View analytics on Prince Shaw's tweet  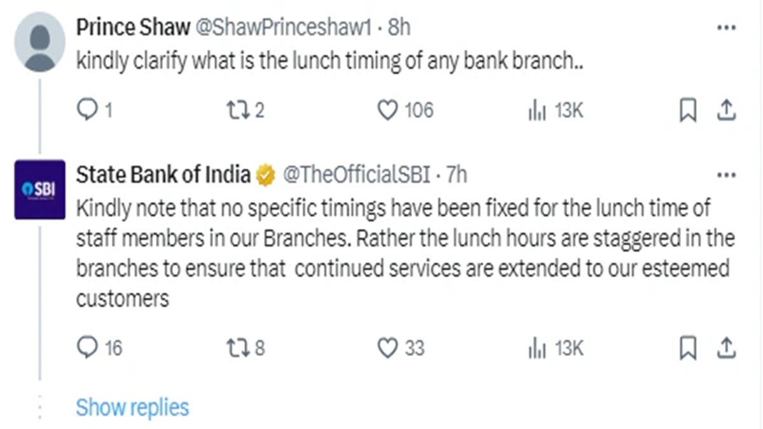(537, 111)
